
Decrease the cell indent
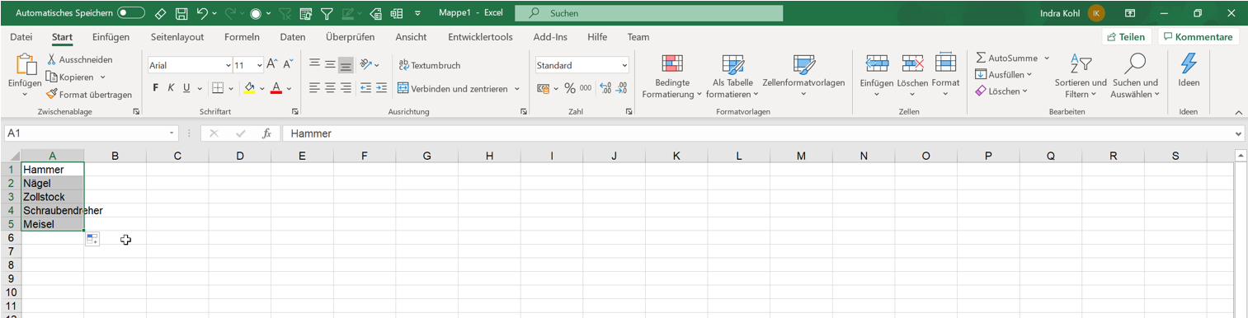(365, 88)
